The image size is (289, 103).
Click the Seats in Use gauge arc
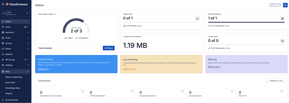click(x=76, y=26)
